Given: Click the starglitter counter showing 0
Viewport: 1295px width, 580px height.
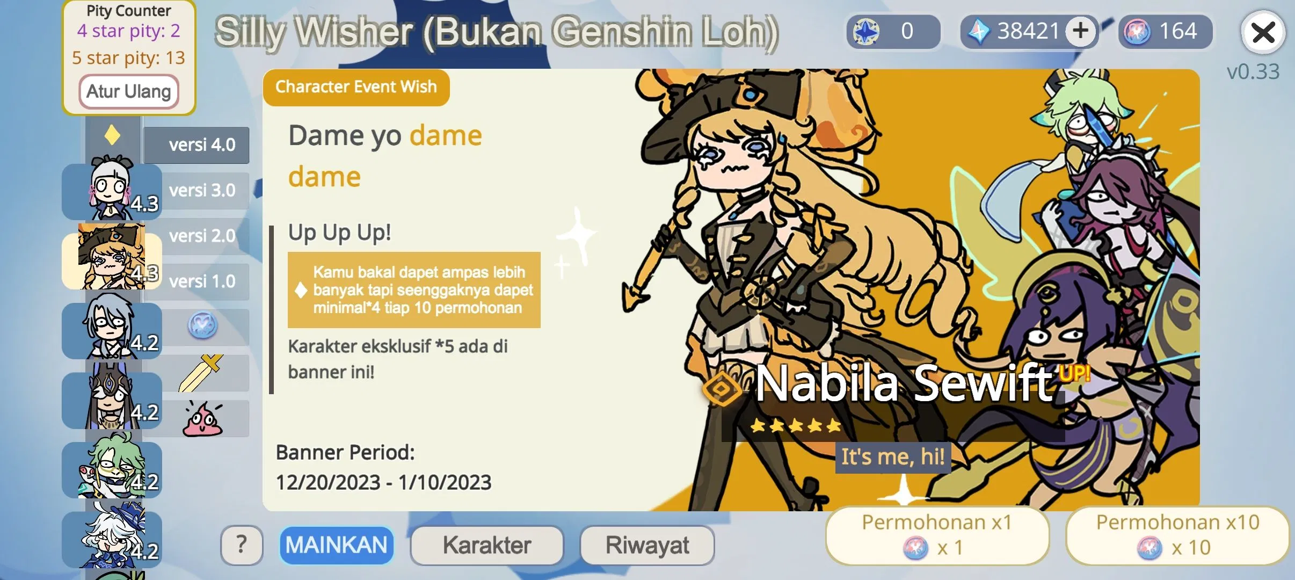Looking at the screenshot, I should [893, 31].
